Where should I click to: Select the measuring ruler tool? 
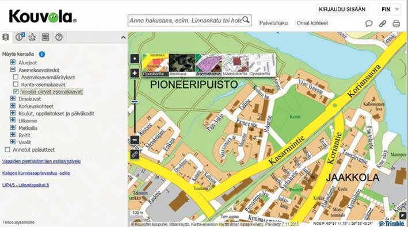135,155
